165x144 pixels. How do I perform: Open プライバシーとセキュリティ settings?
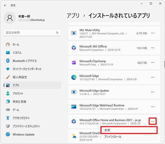coord(32,126)
